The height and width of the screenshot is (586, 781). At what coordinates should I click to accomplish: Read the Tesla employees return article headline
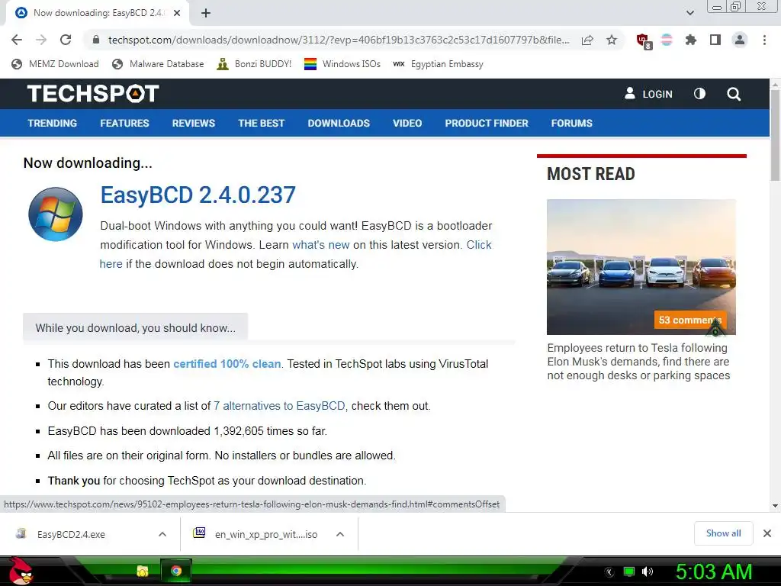click(x=638, y=362)
